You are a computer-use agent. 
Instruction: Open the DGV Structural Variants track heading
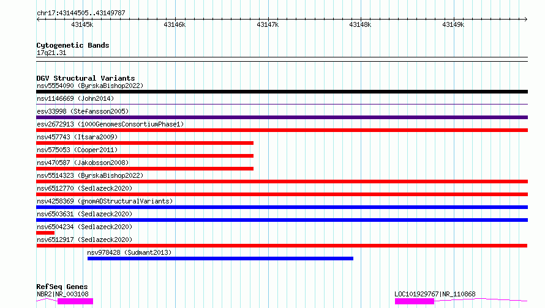tap(86, 78)
